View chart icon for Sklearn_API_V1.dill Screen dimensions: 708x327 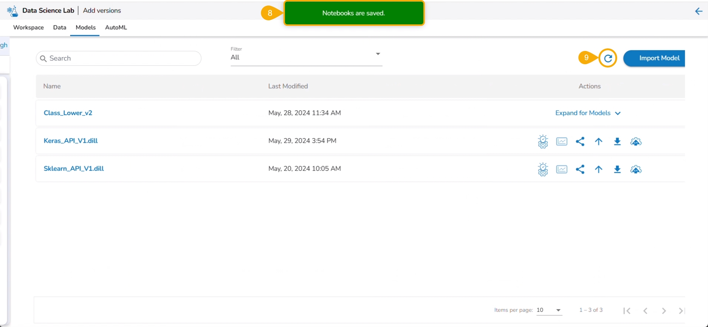(561, 169)
